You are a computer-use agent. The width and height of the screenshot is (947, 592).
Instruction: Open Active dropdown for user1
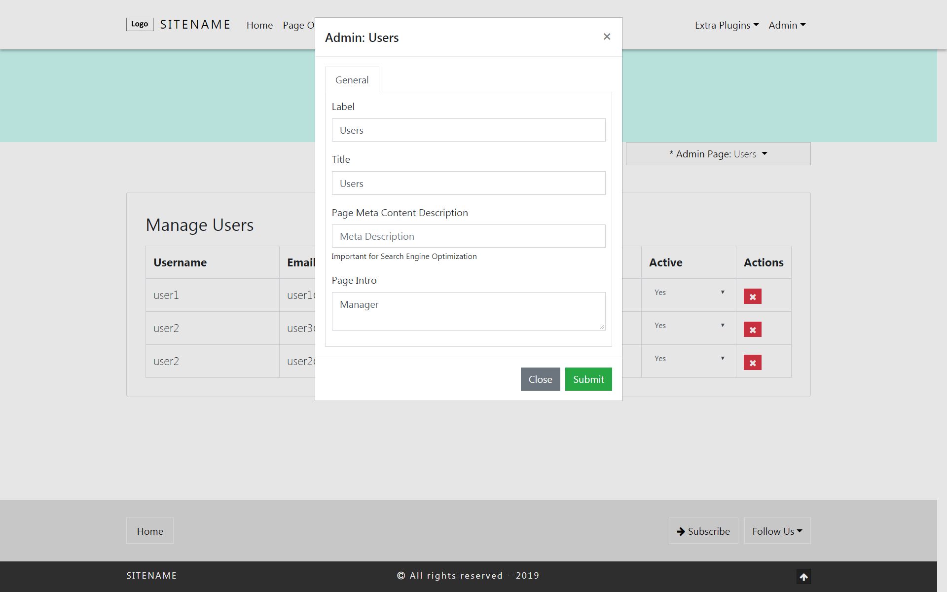click(689, 293)
